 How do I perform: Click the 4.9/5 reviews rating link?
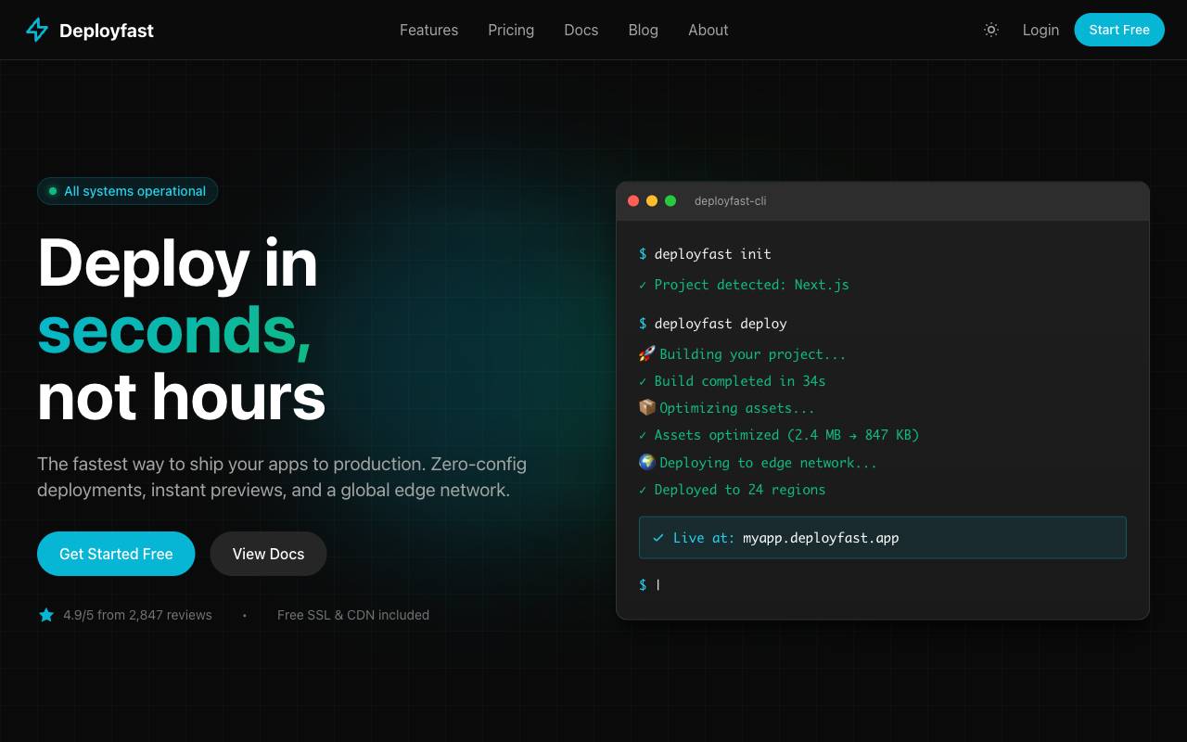(x=137, y=615)
